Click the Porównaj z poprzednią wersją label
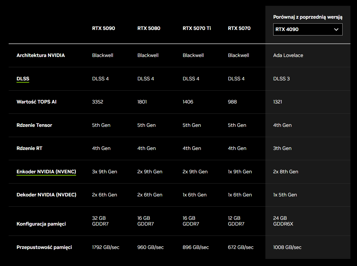This screenshot has height=266, width=357. tap(308, 17)
